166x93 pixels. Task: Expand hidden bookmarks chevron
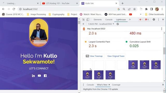(141, 14)
